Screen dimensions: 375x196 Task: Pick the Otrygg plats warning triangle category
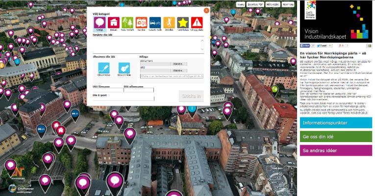click(x=197, y=23)
